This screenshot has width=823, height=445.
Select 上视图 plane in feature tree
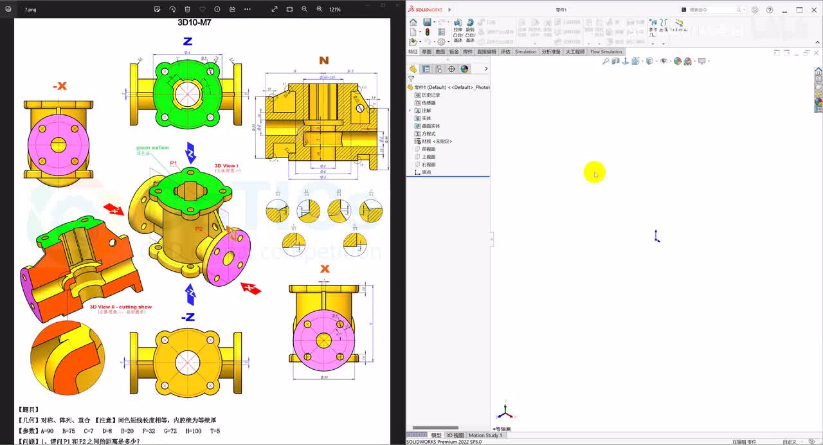point(425,157)
